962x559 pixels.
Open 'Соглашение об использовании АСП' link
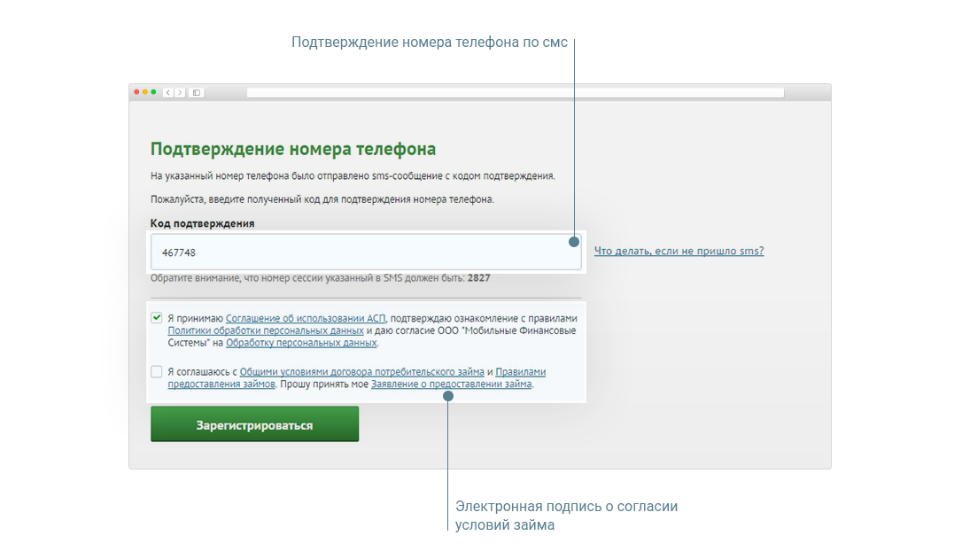(x=306, y=318)
